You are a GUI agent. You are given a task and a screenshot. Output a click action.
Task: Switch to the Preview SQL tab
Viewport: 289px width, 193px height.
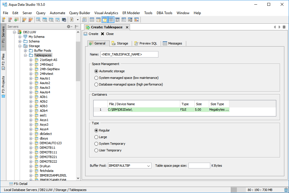(x=146, y=43)
